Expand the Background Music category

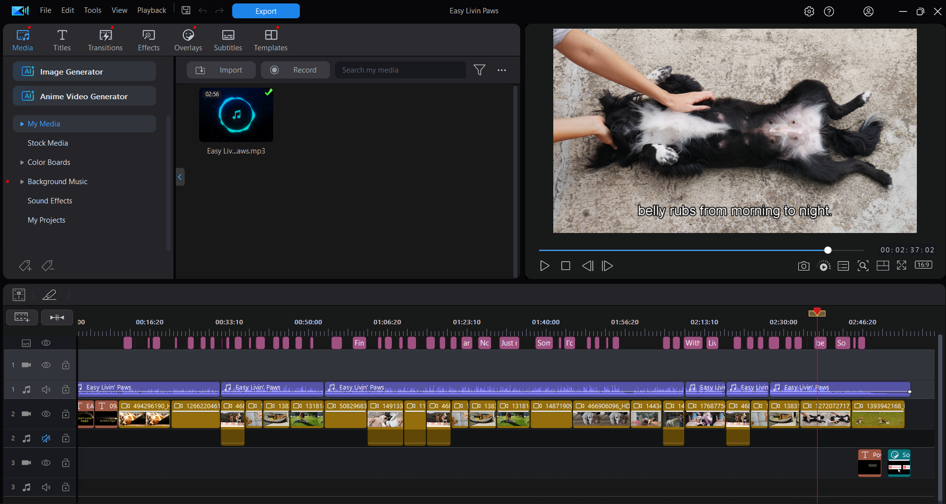pyautogui.click(x=22, y=182)
